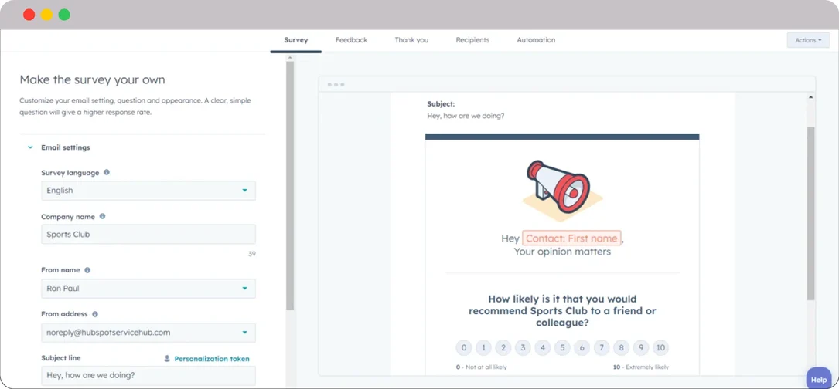This screenshot has height=389, width=839.
Task: Click the "0 - Not at all likely" label
Action: click(x=482, y=367)
